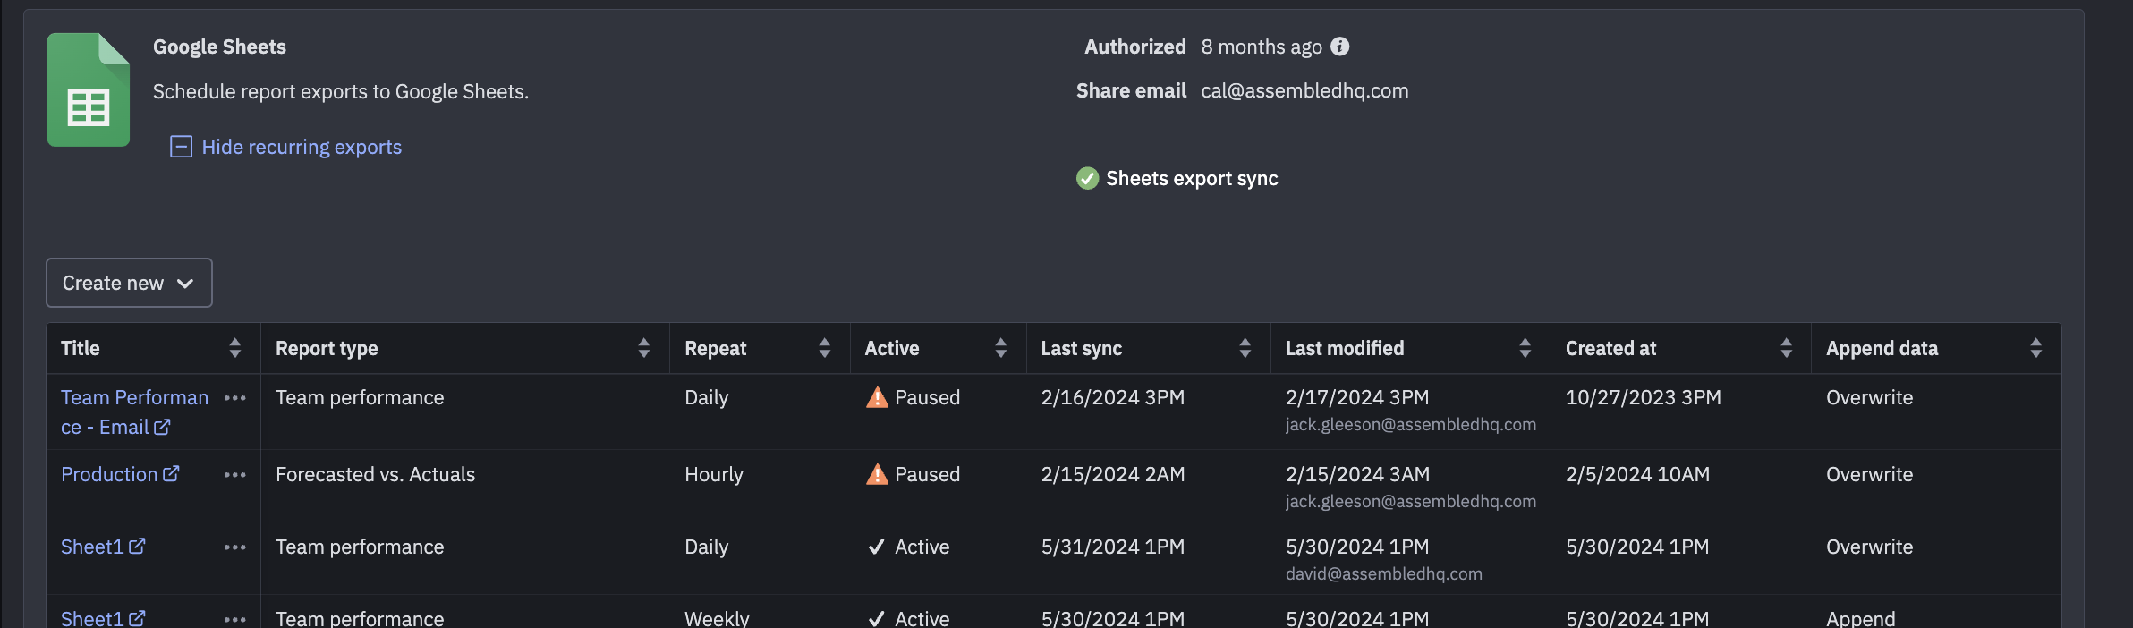Click created at 10/27/2023 3PM cell
Viewport: 2133px width, 628px height.
[x=1643, y=397]
